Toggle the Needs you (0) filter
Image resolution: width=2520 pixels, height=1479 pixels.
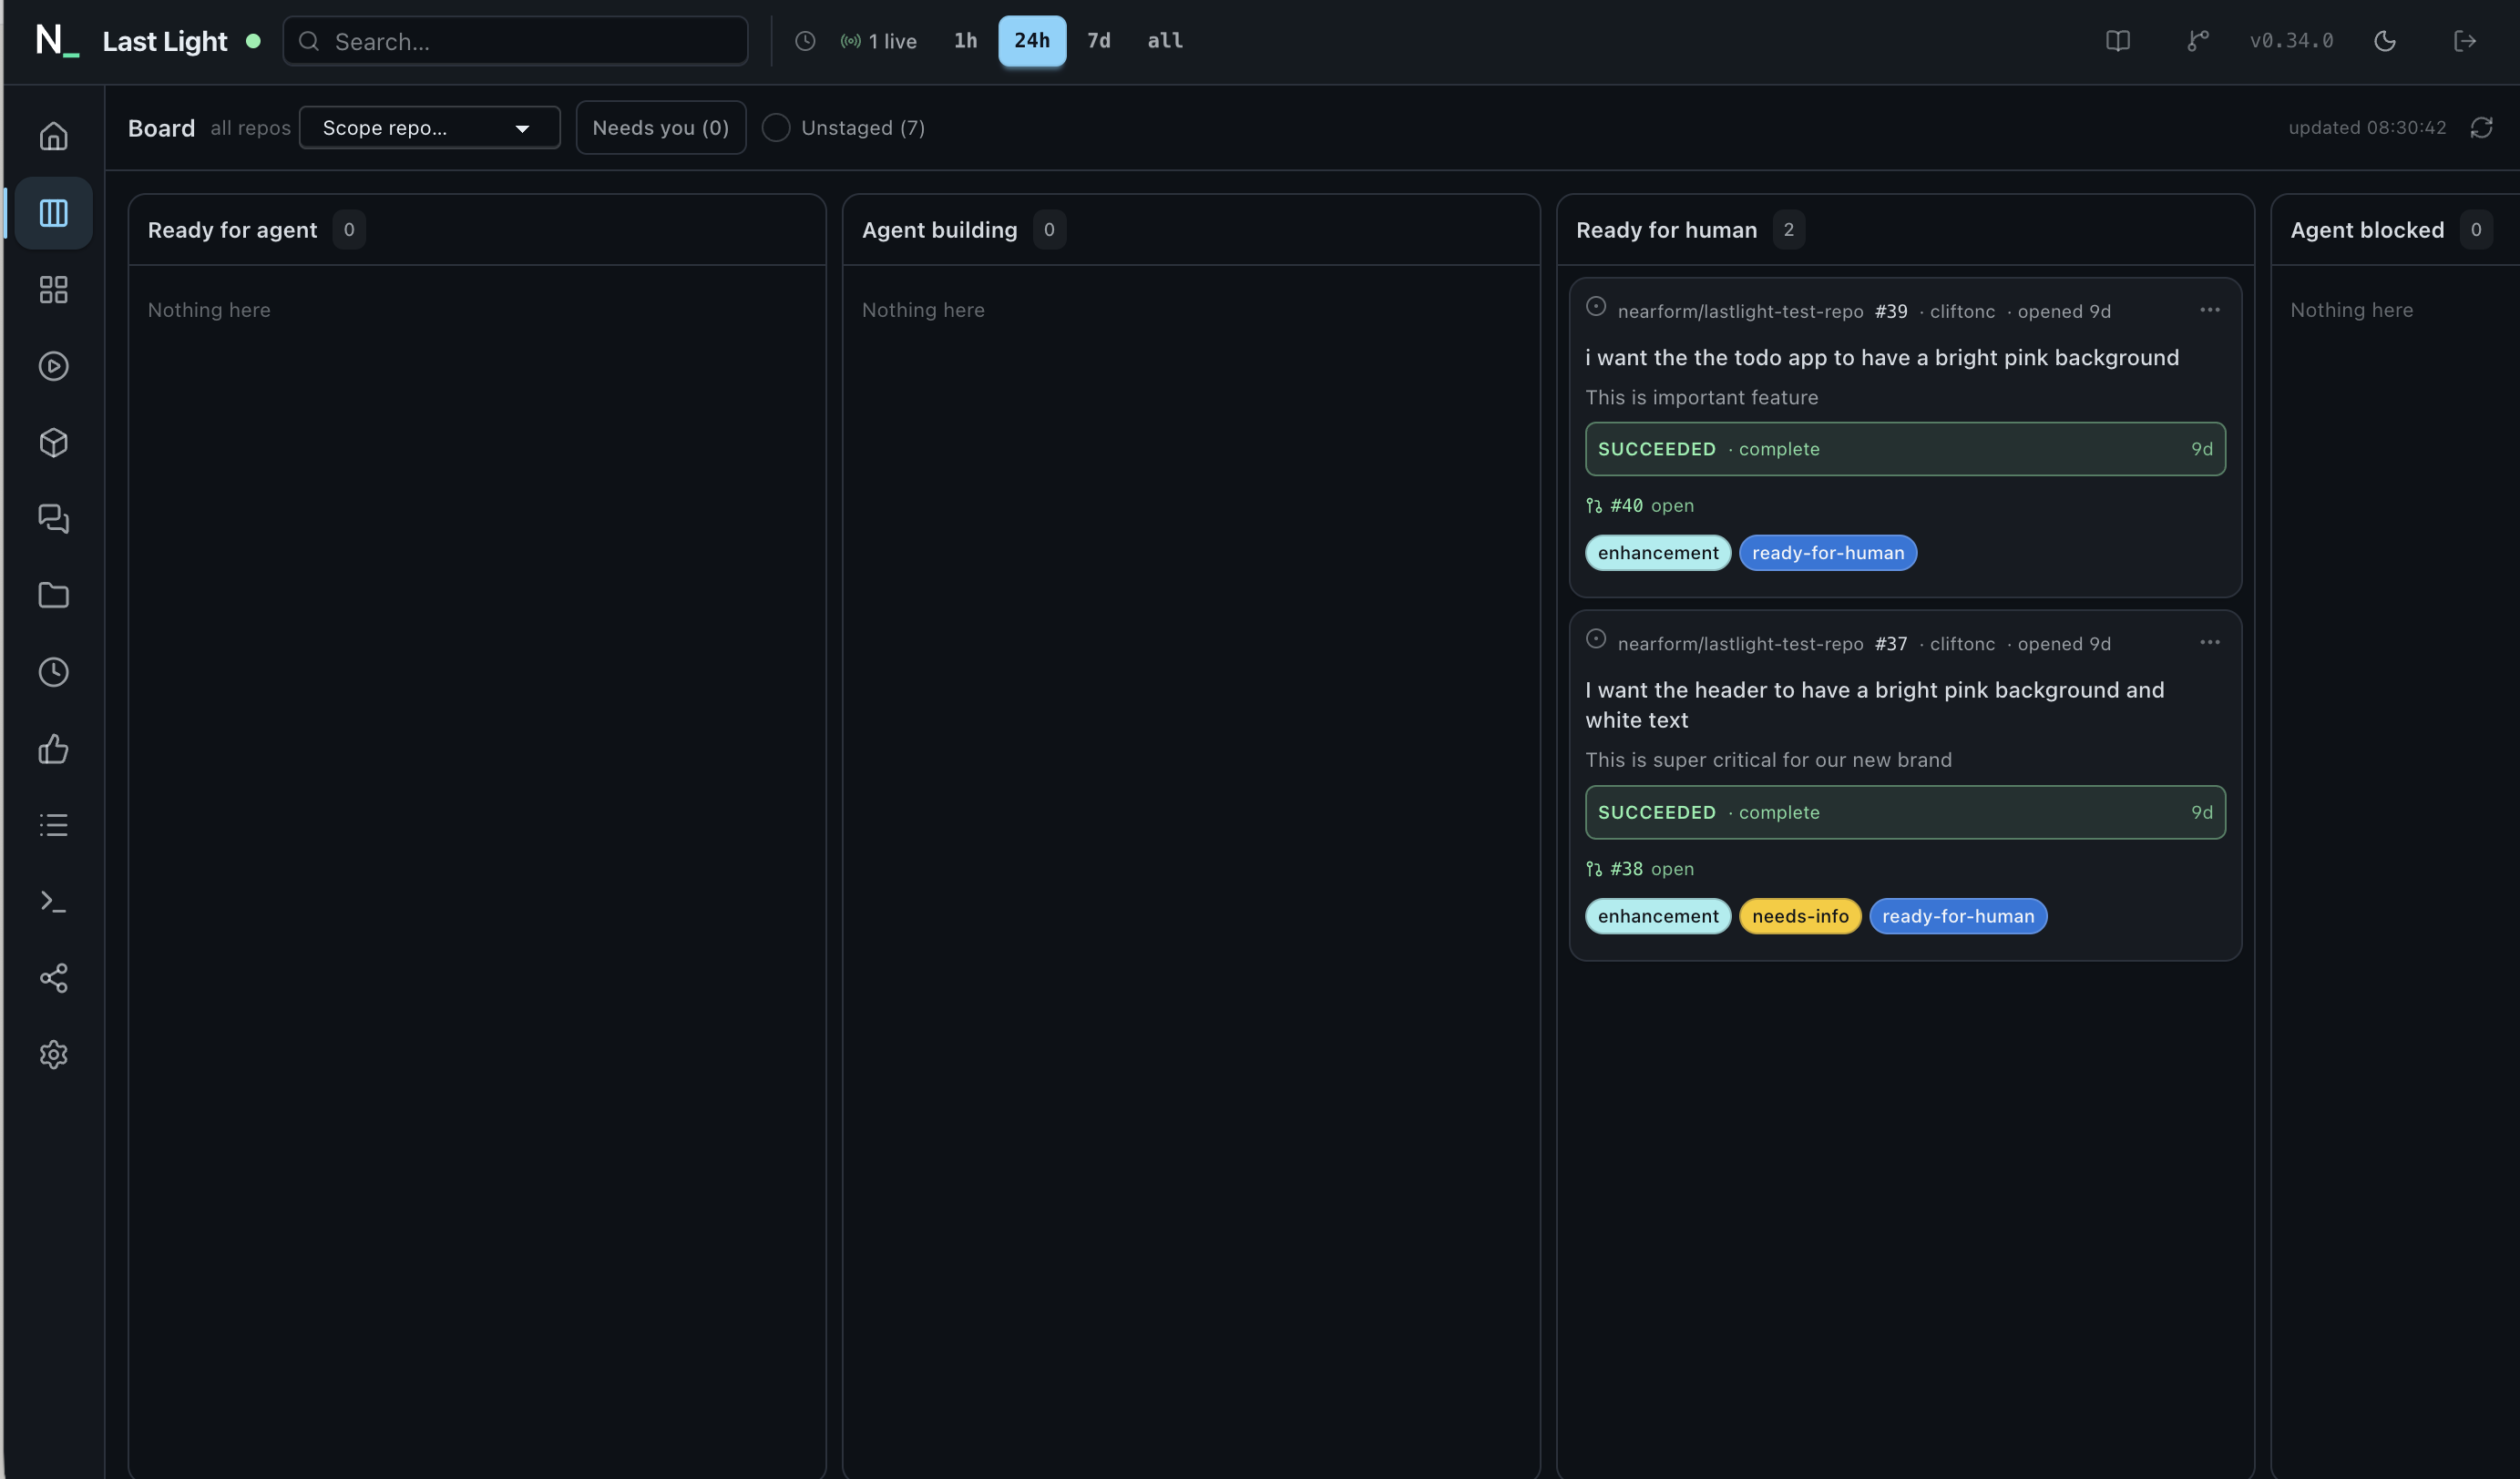(x=661, y=127)
